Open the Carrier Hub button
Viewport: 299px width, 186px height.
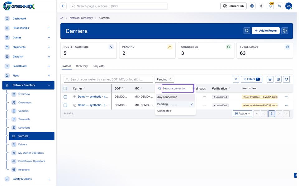tap(233, 6)
